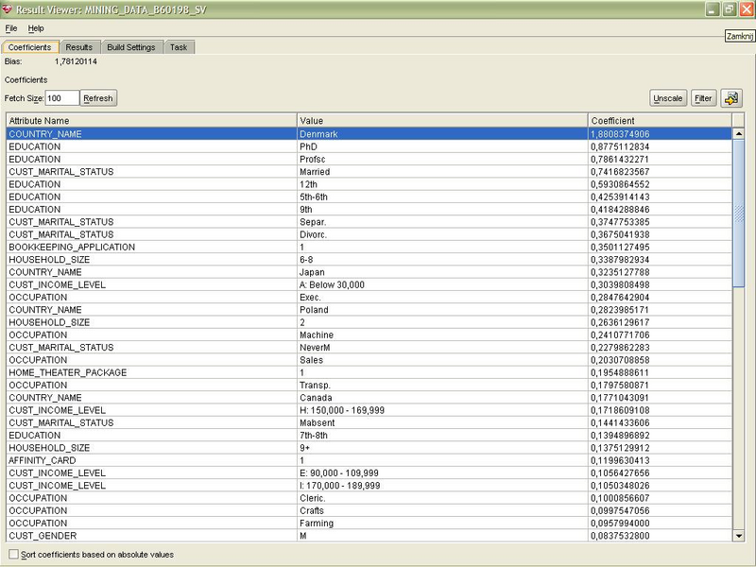The width and height of the screenshot is (756, 567).
Task: Click the scrollbar up arrow
Action: 739,133
